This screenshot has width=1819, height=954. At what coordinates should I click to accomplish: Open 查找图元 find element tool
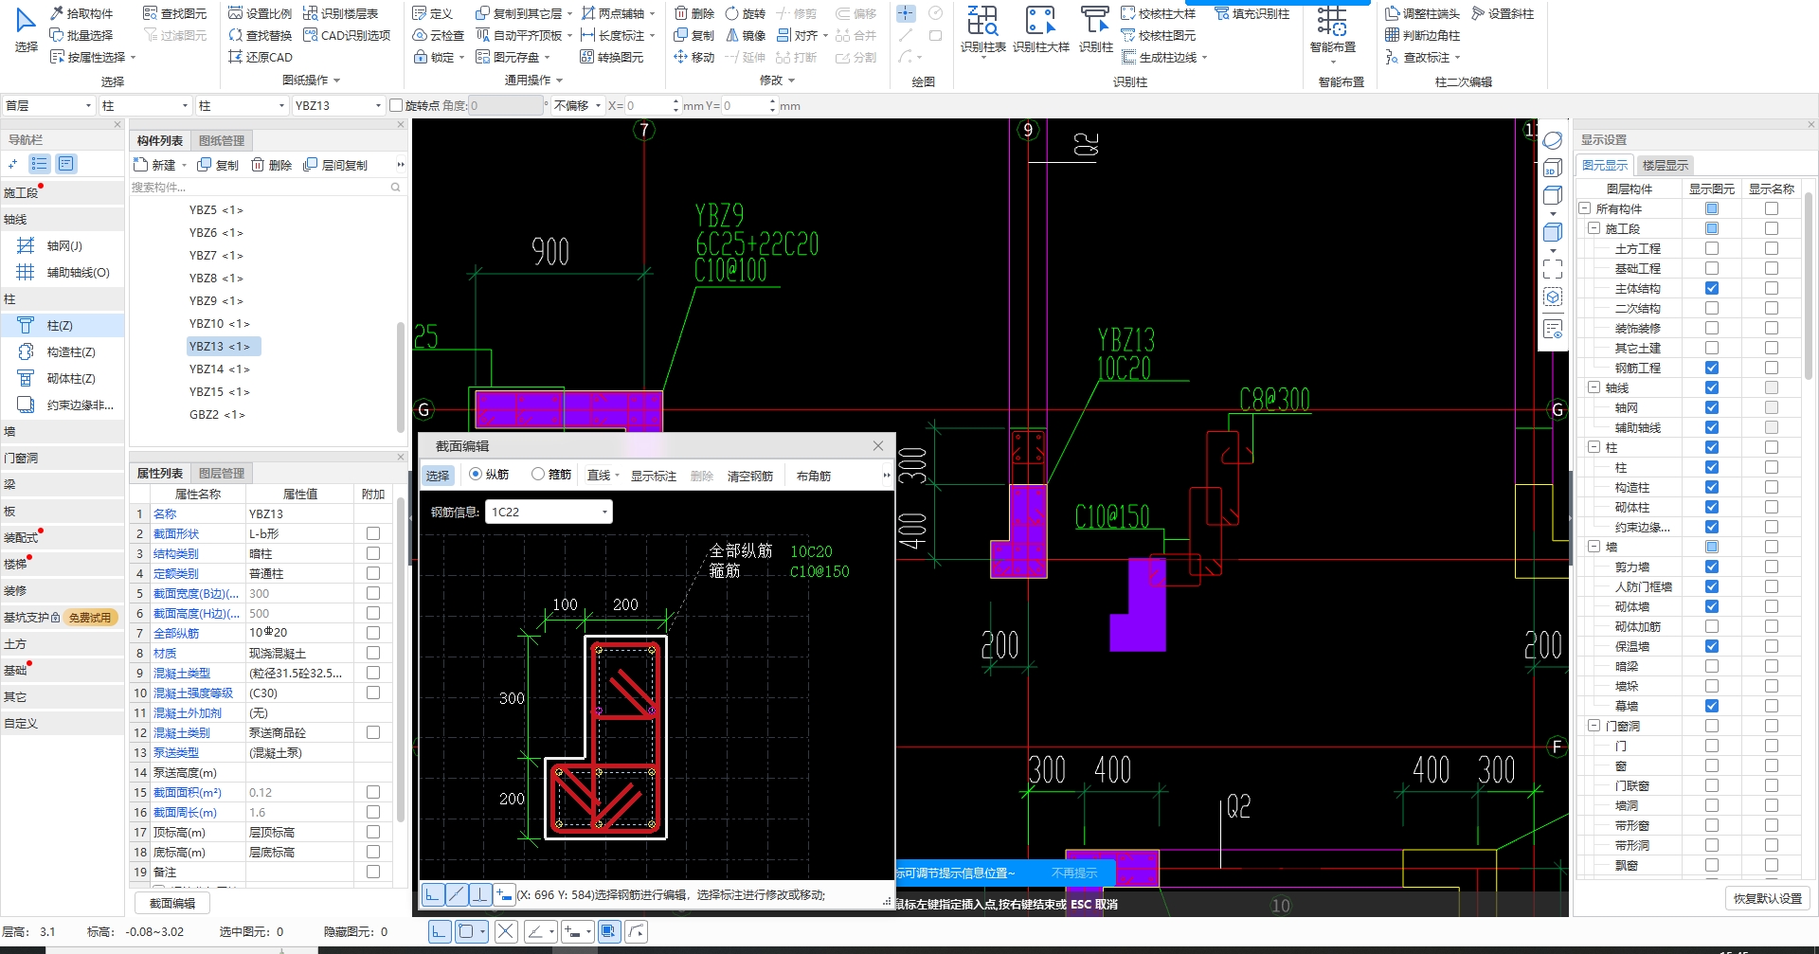(x=174, y=13)
